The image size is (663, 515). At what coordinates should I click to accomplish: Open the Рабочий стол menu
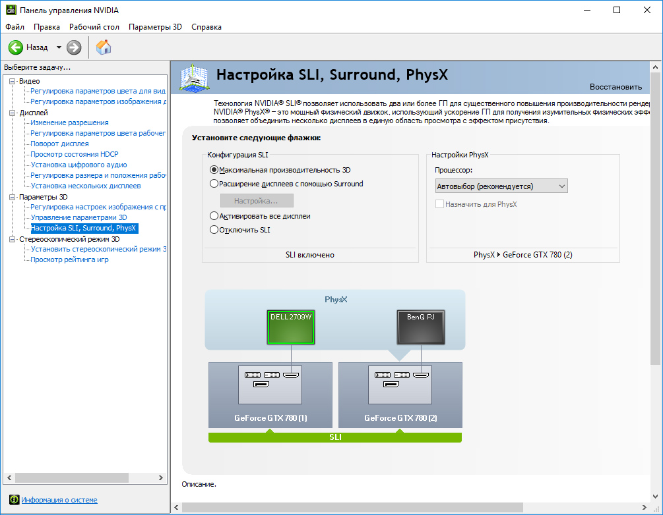pyautogui.click(x=94, y=27)
